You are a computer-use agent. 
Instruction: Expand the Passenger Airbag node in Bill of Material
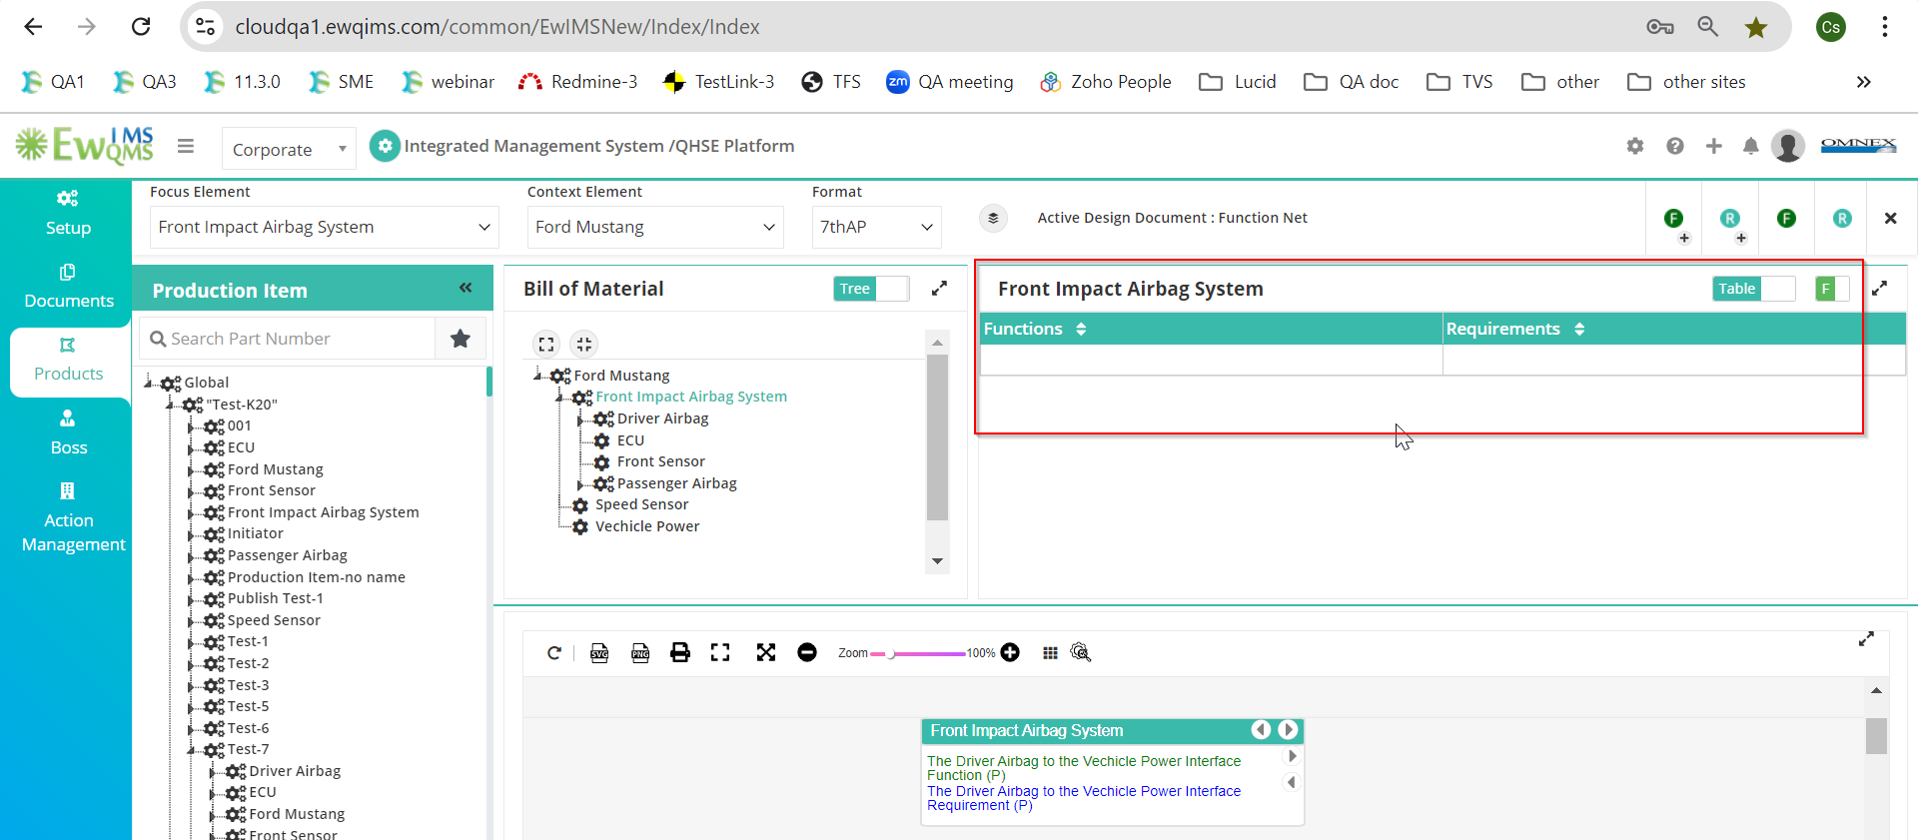pos(580,484)
